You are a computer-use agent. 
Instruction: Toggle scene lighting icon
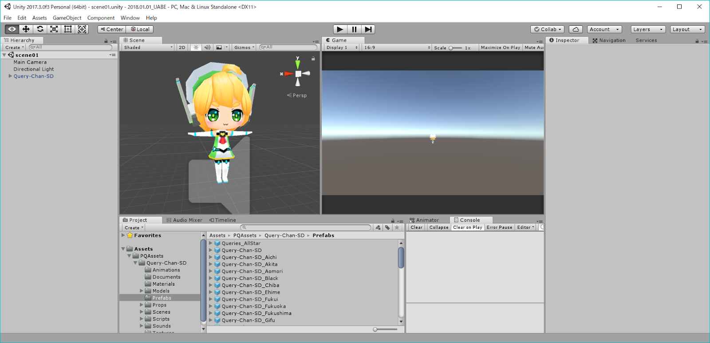click(196, 47)
